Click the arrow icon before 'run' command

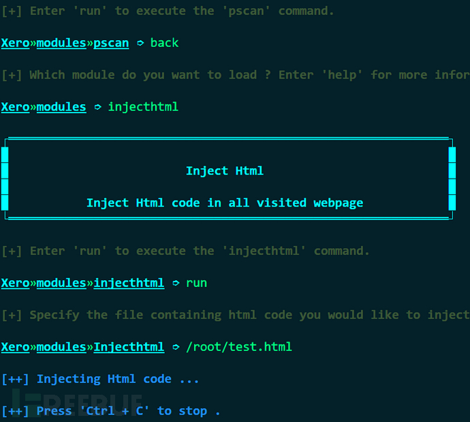pyautogui.click(x=176, y=283)
